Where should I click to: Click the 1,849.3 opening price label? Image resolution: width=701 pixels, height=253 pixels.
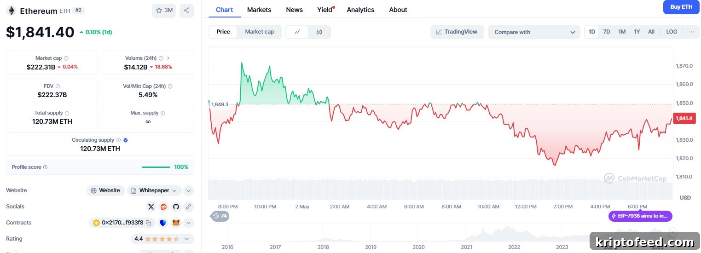pyautogui.click(x=220, y=104)
